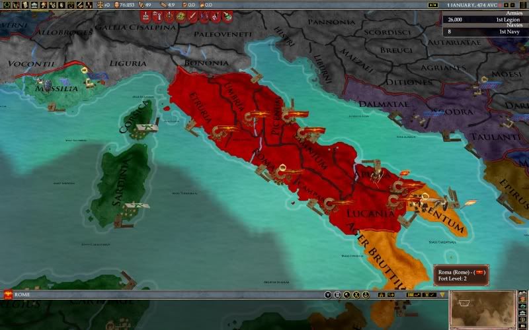Open the main menu list button
Viewport: 529px width, 330px height.
[522, 5]
